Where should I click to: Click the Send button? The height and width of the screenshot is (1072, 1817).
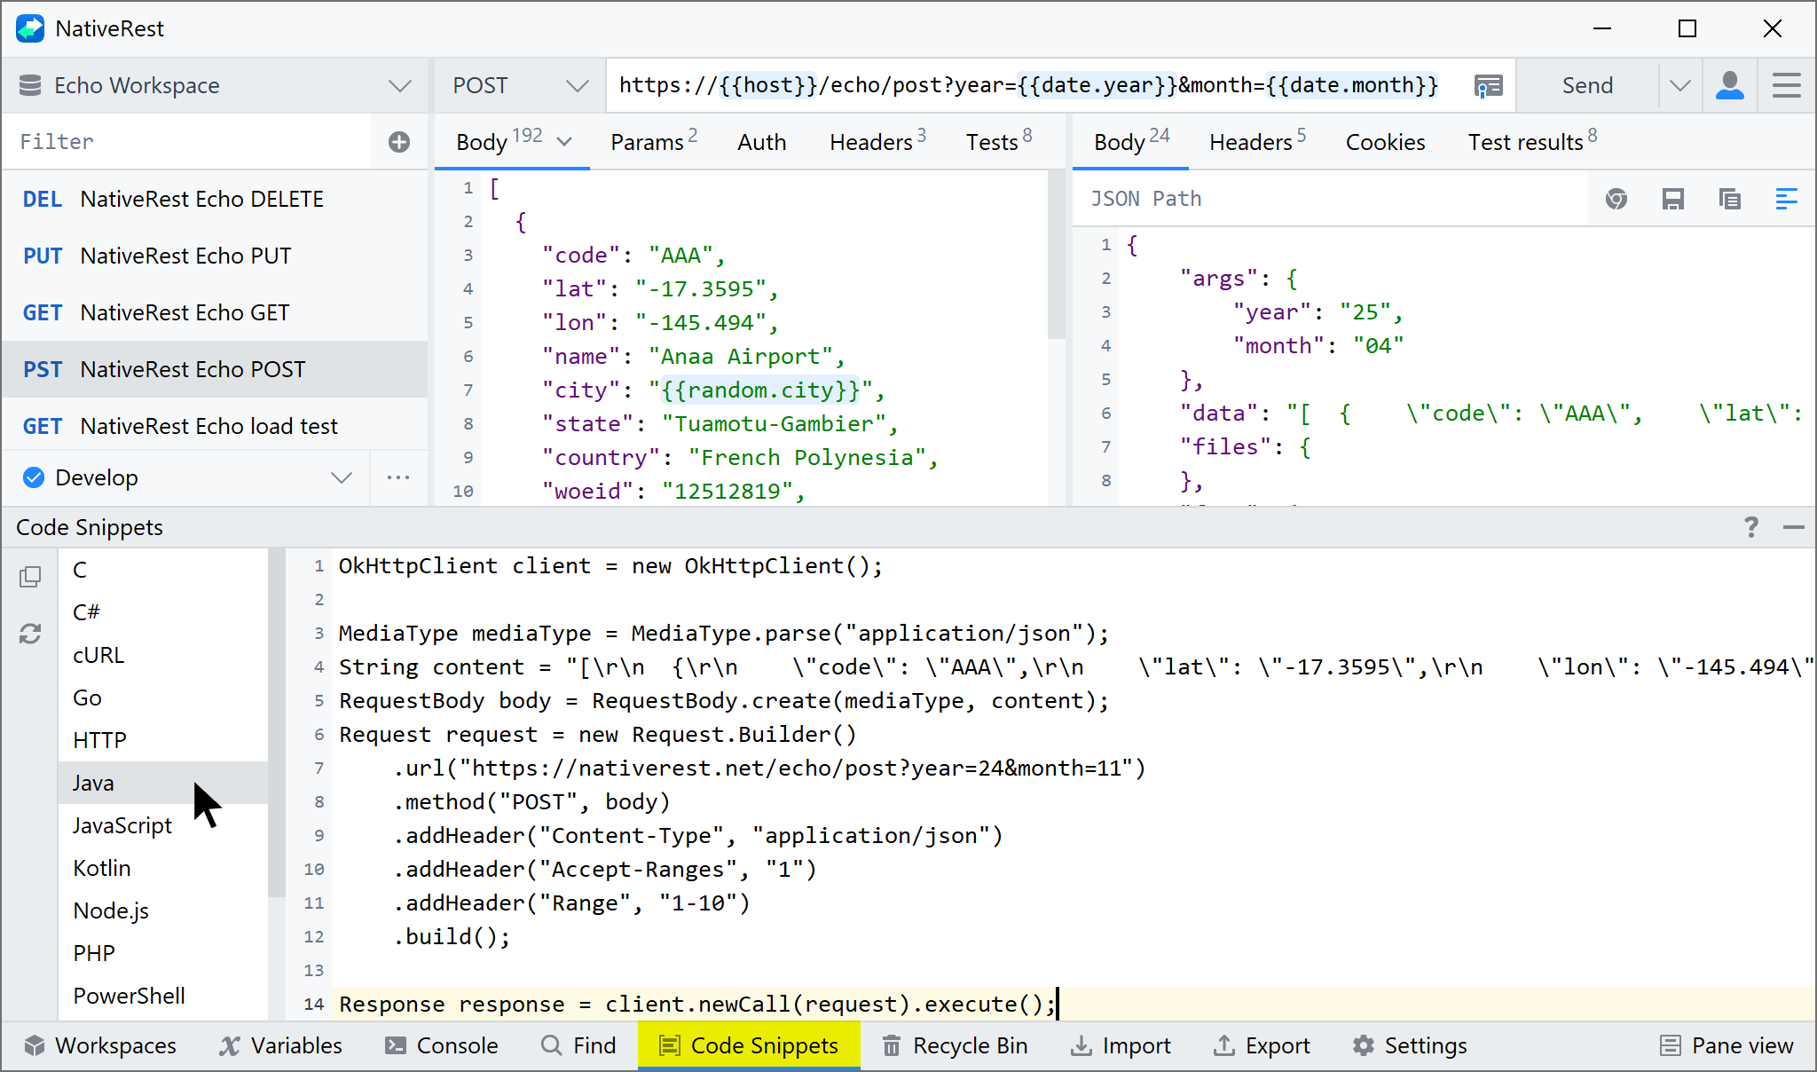click(1587, 85)
